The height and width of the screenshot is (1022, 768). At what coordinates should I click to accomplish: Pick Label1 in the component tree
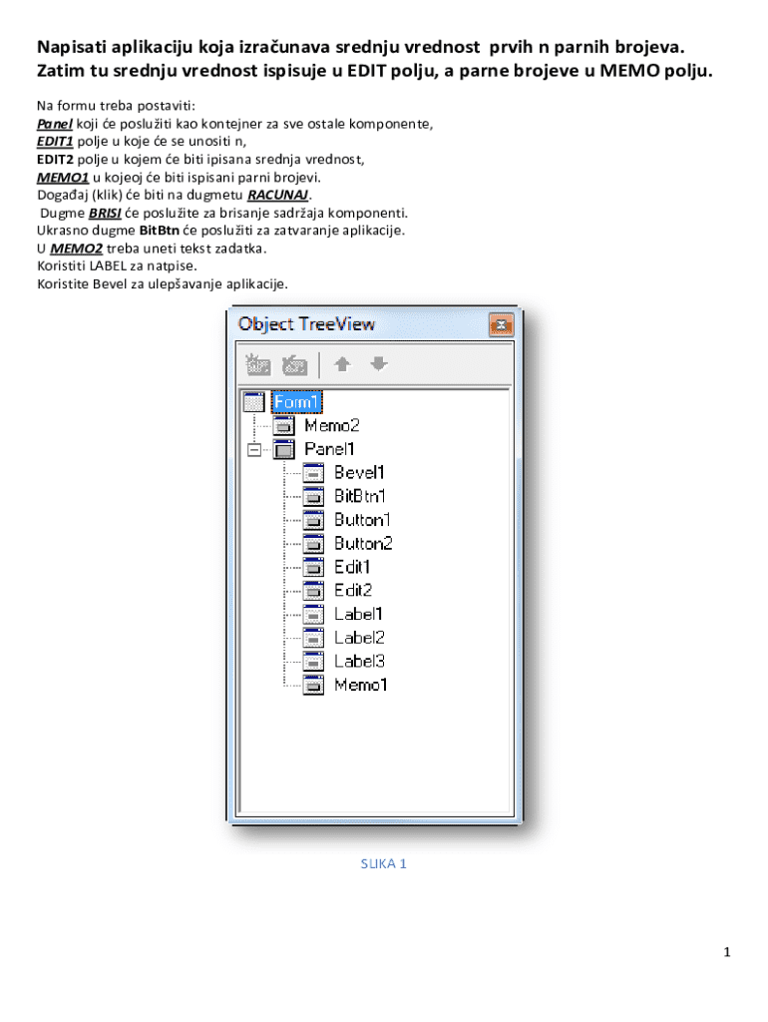[x=359, y=614]
